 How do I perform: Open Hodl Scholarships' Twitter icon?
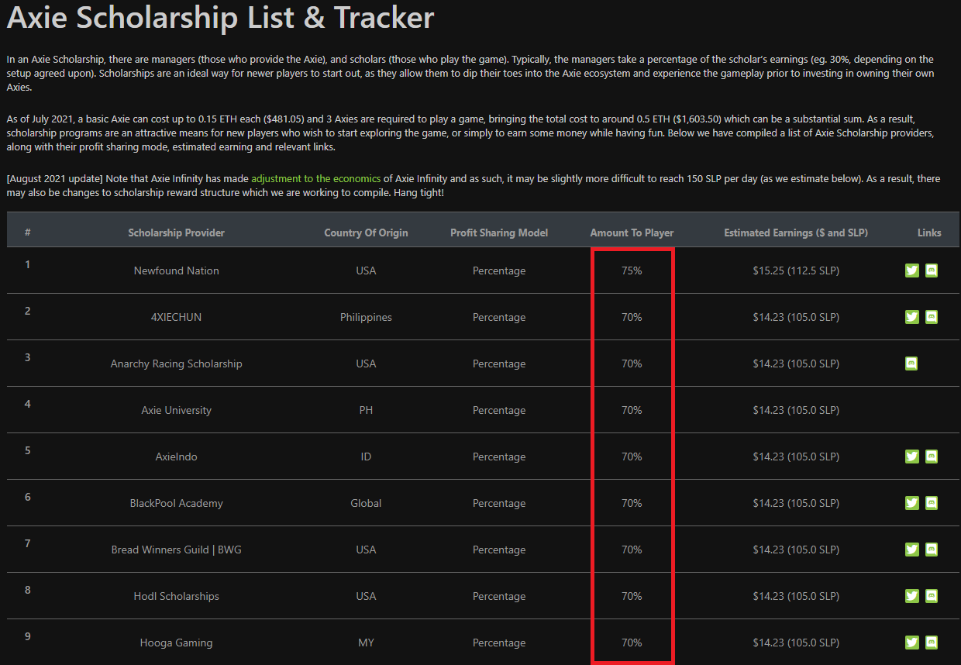[911, 596]
